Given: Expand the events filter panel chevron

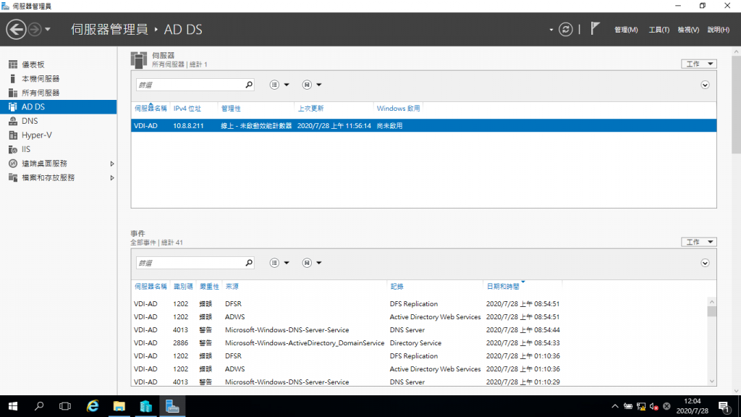Looking at the screenshot, I should [705, 264].
